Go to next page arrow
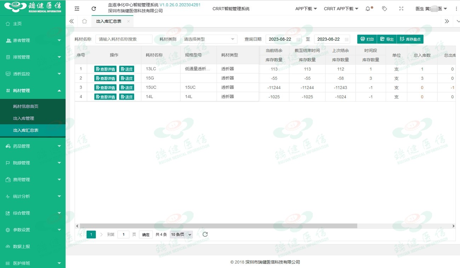This screenshot has width=460, height=268. 101,234
